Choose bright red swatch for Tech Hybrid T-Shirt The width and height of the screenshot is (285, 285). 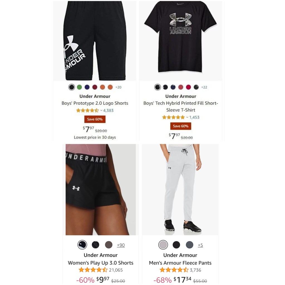tap(188, 87)
